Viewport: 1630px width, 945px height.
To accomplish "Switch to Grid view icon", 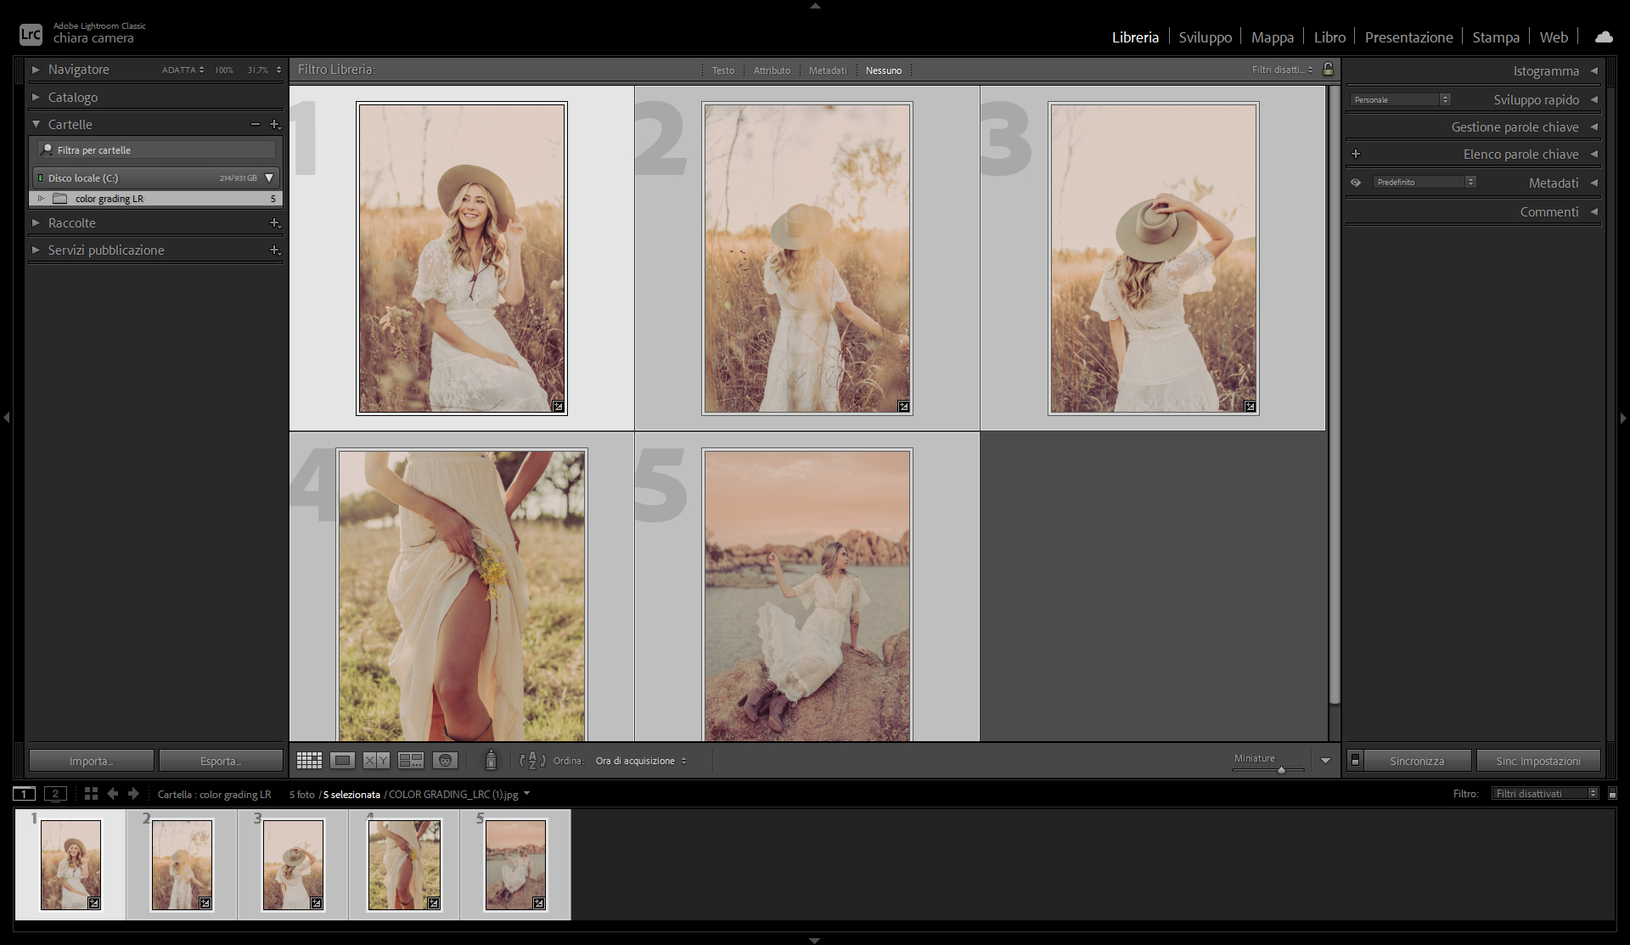I will [x=309, y=761].
